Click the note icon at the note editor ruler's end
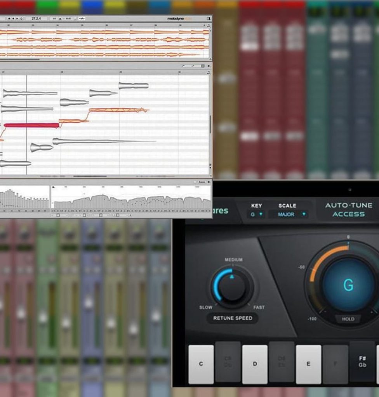 pos(209,72)
